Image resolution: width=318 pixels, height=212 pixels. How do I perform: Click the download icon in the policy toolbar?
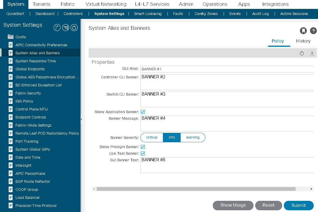312,53
